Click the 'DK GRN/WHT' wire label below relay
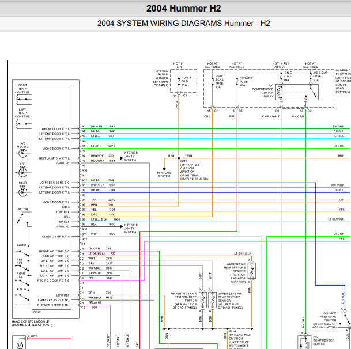Viewport: 351px width, 349px height. (x=270, y=116)
